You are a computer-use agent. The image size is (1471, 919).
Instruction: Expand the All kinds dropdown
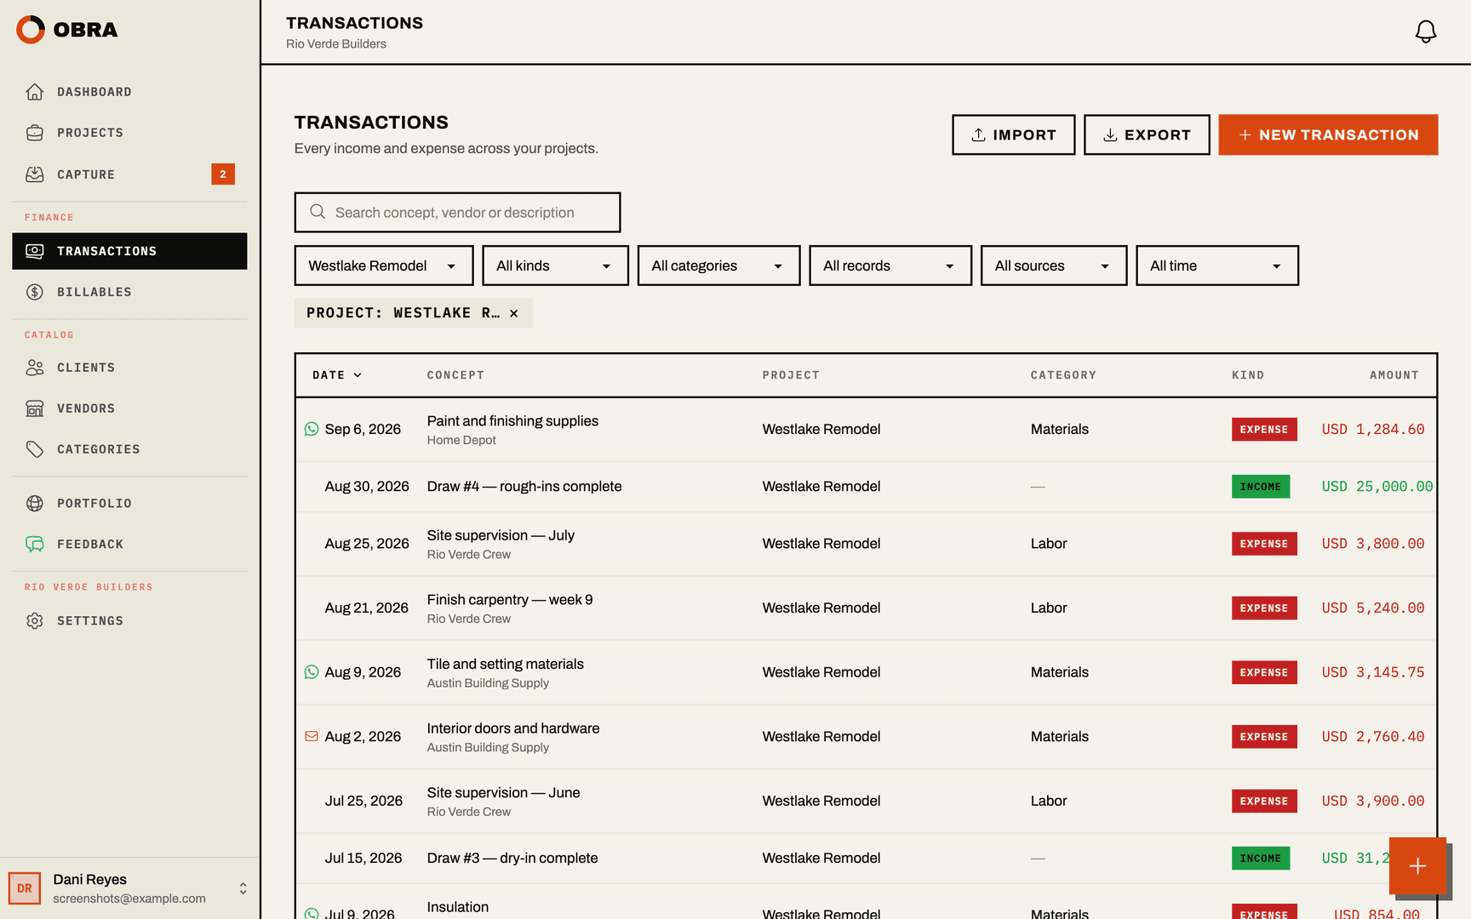(x=555, y=265)
